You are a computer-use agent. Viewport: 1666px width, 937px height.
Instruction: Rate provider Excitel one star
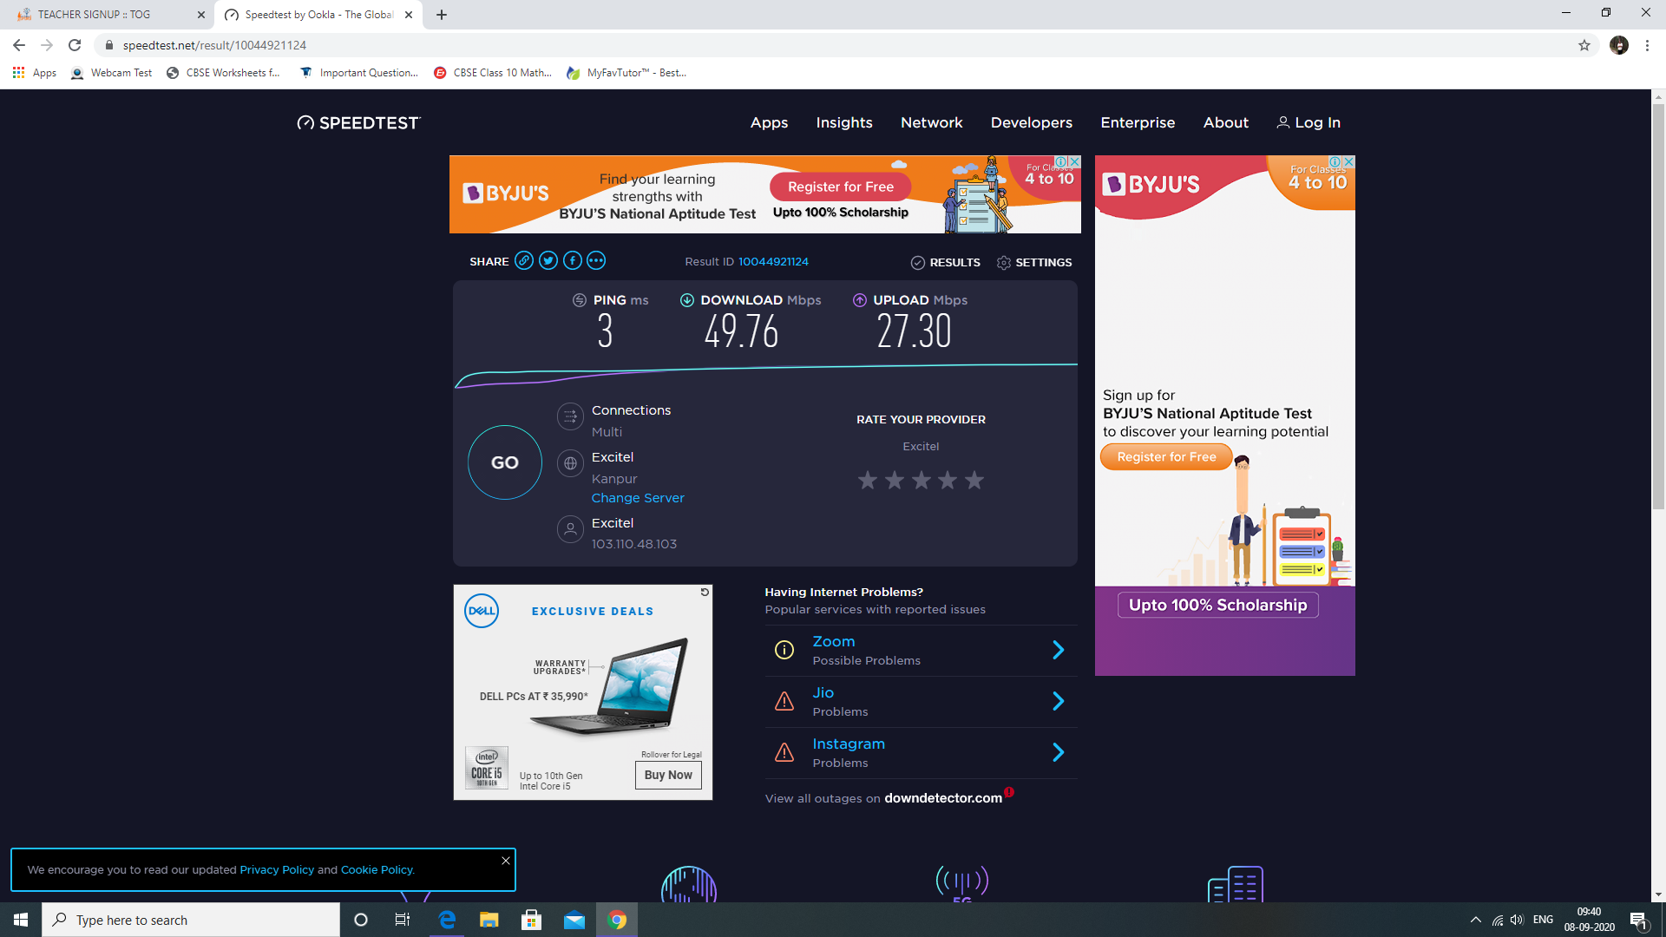868,480
